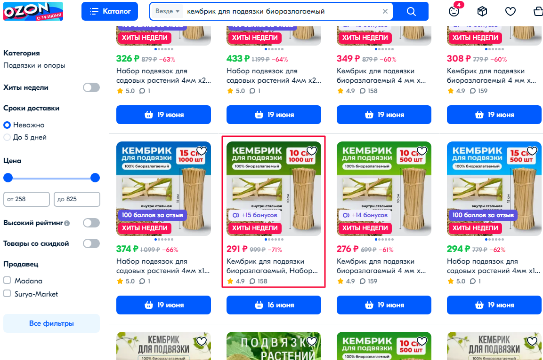Clear the search field with X icon

(x=385, y=11)
